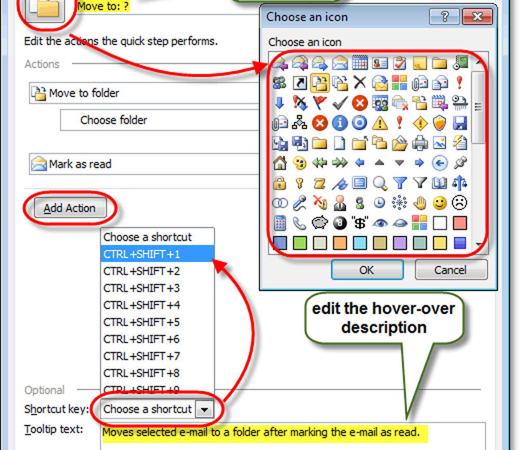Open the Shortcut key dropdown arrow
The image size is (520, 450).
coord(205,409)
